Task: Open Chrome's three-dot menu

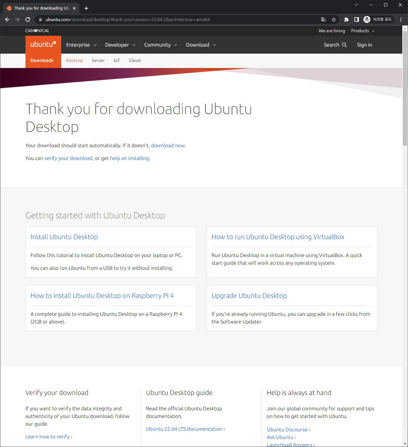Action: (x=401, y=19)
